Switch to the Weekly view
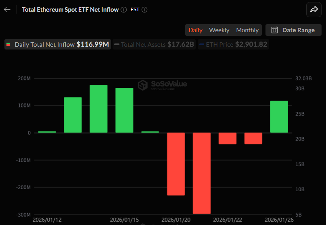This screenshot has width=326, height=225. (x=219, y=30)
